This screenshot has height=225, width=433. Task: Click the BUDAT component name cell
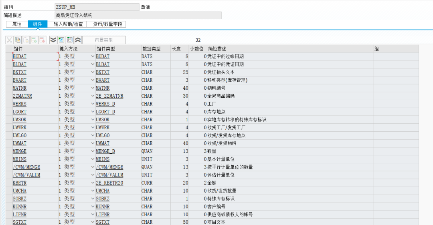pos(35,56)
